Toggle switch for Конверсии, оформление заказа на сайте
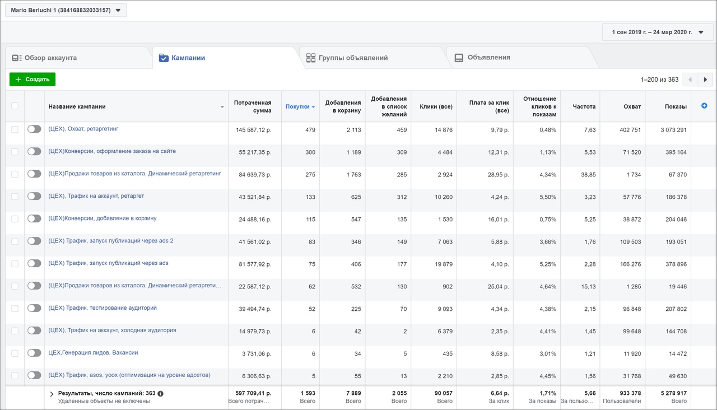The height and width of the screenshot is (410, 717). pos(34,151)
